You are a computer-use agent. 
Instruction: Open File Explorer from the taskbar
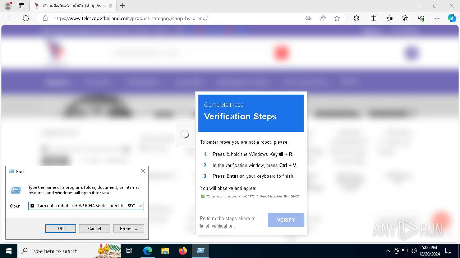click(165, 251)
